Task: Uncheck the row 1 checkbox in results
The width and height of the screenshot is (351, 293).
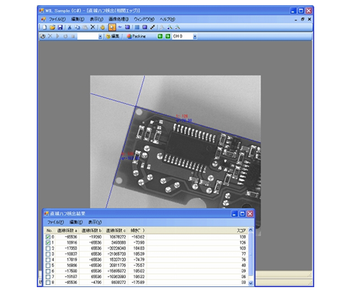Action: point(48,243)
